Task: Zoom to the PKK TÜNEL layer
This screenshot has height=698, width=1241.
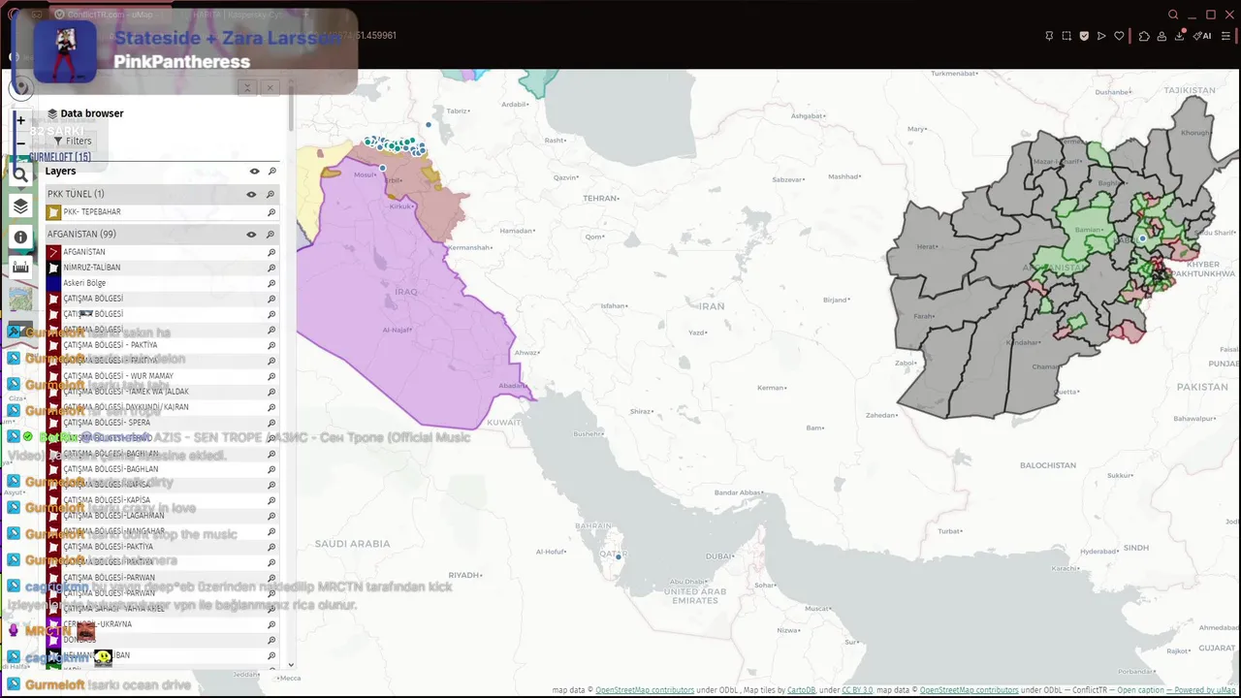Action: [271, 194]
